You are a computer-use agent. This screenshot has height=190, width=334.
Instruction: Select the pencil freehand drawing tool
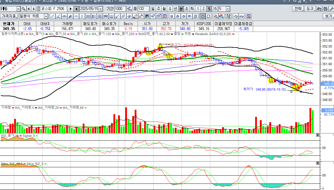[x=135, y=16]
